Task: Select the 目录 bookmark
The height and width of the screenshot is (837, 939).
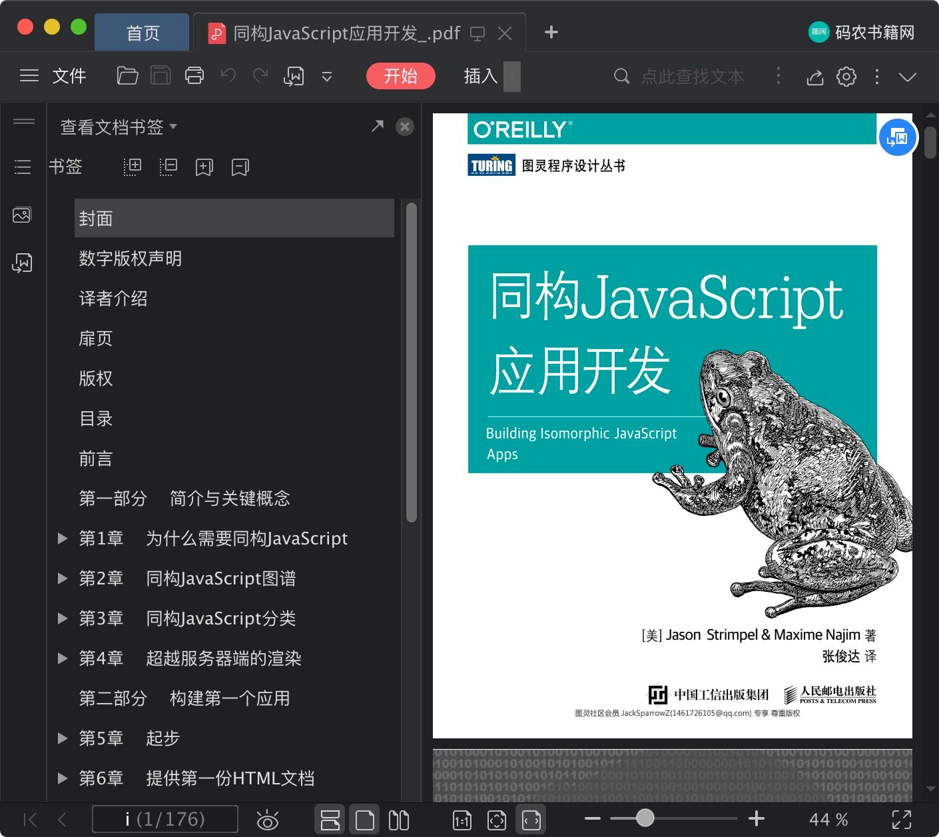Action: coord(95,418)
